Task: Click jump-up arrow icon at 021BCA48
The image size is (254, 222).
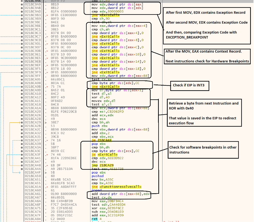Action: 47,165
